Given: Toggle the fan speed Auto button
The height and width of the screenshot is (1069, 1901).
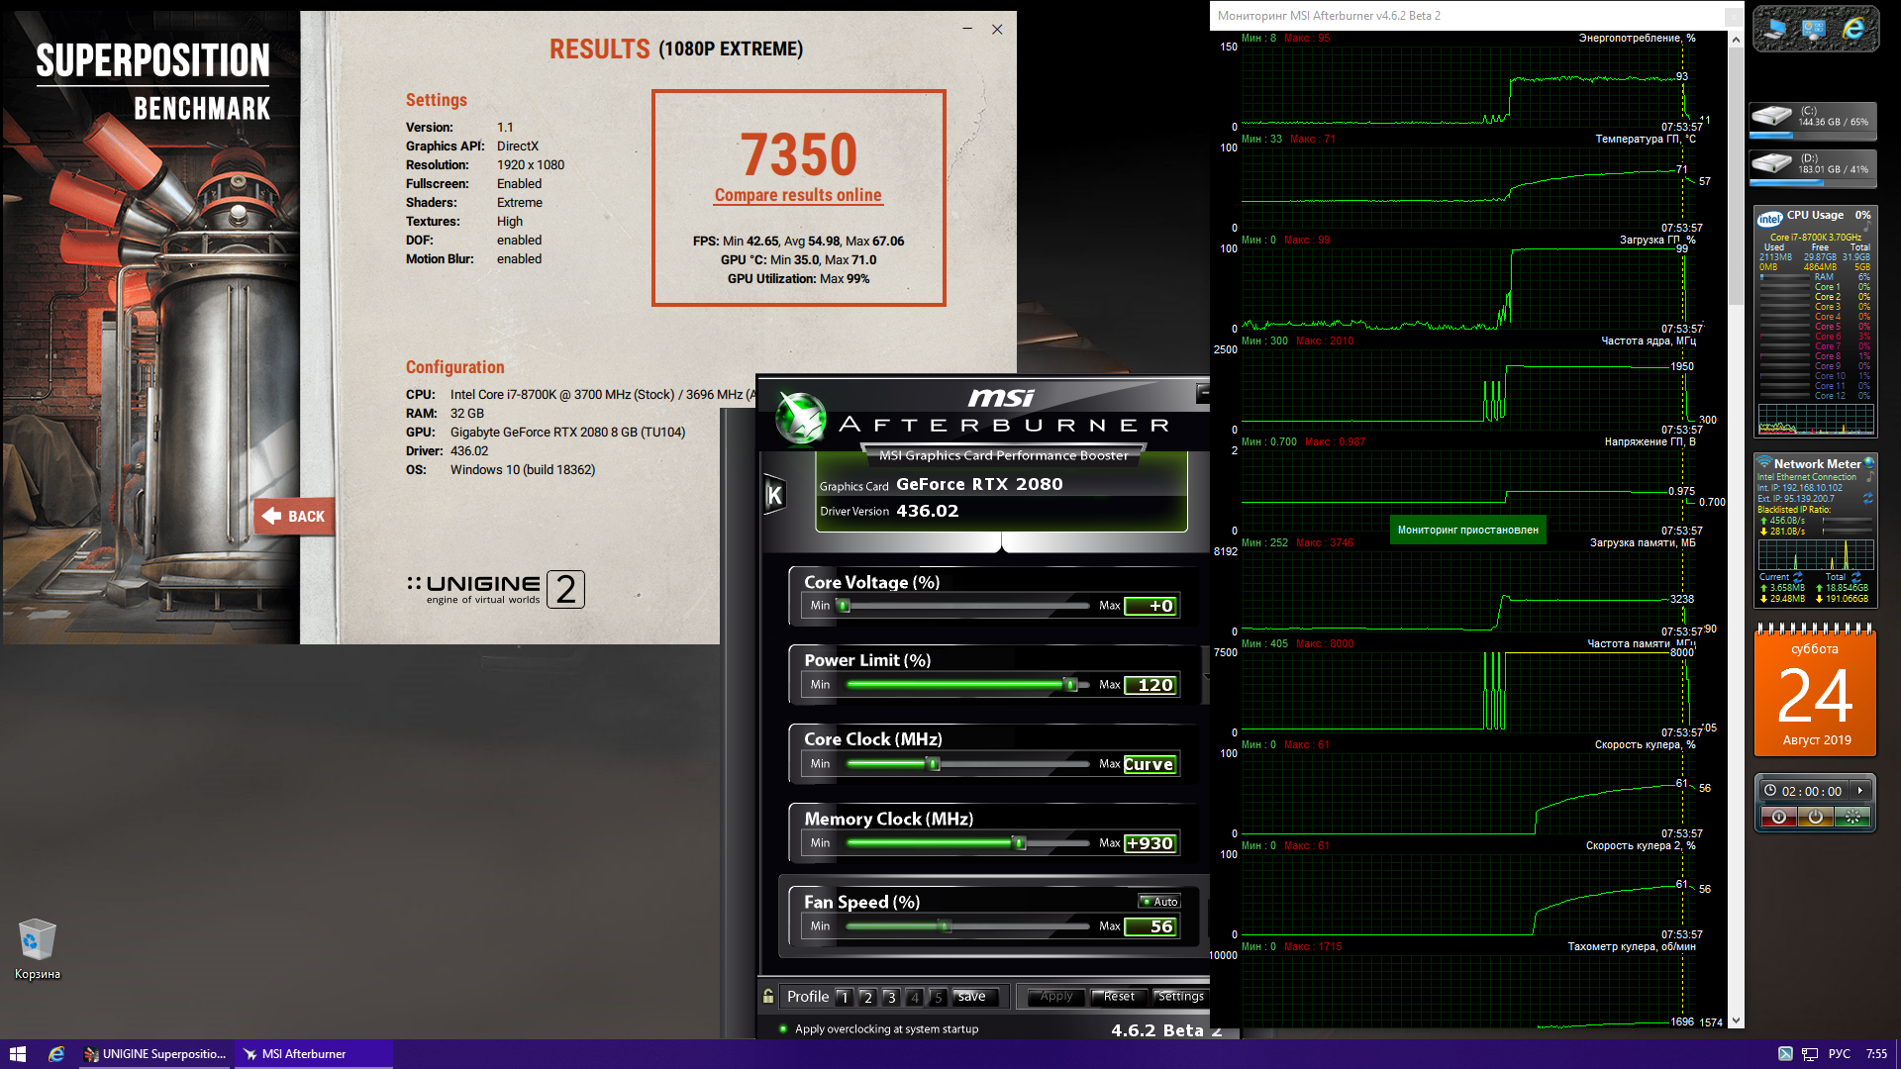Looking at the screenshot, I should click(x=1159, y=902).
